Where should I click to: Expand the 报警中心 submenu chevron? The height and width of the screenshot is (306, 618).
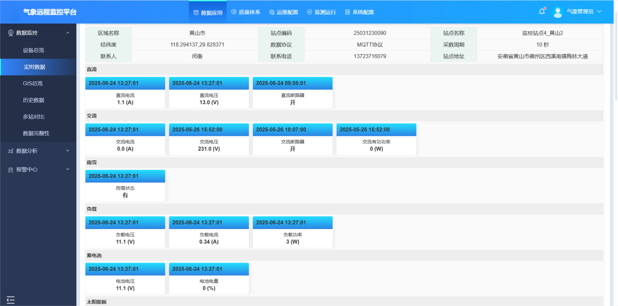coord(68,170)
